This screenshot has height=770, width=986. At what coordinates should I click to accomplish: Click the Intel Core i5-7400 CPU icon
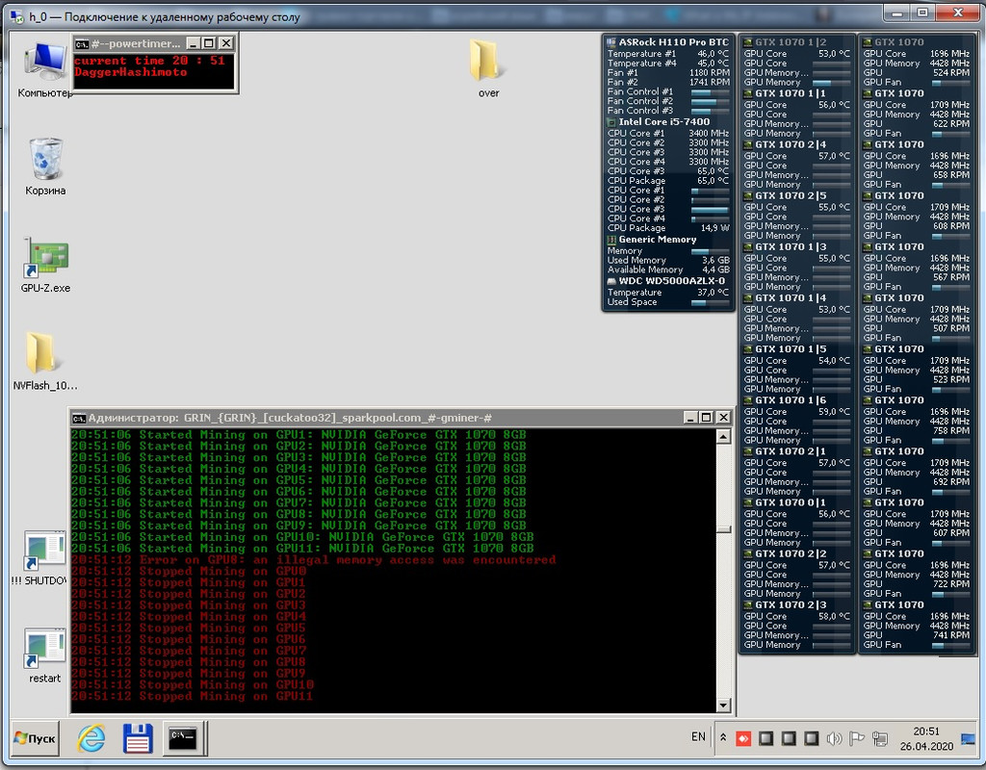point(611,122)
